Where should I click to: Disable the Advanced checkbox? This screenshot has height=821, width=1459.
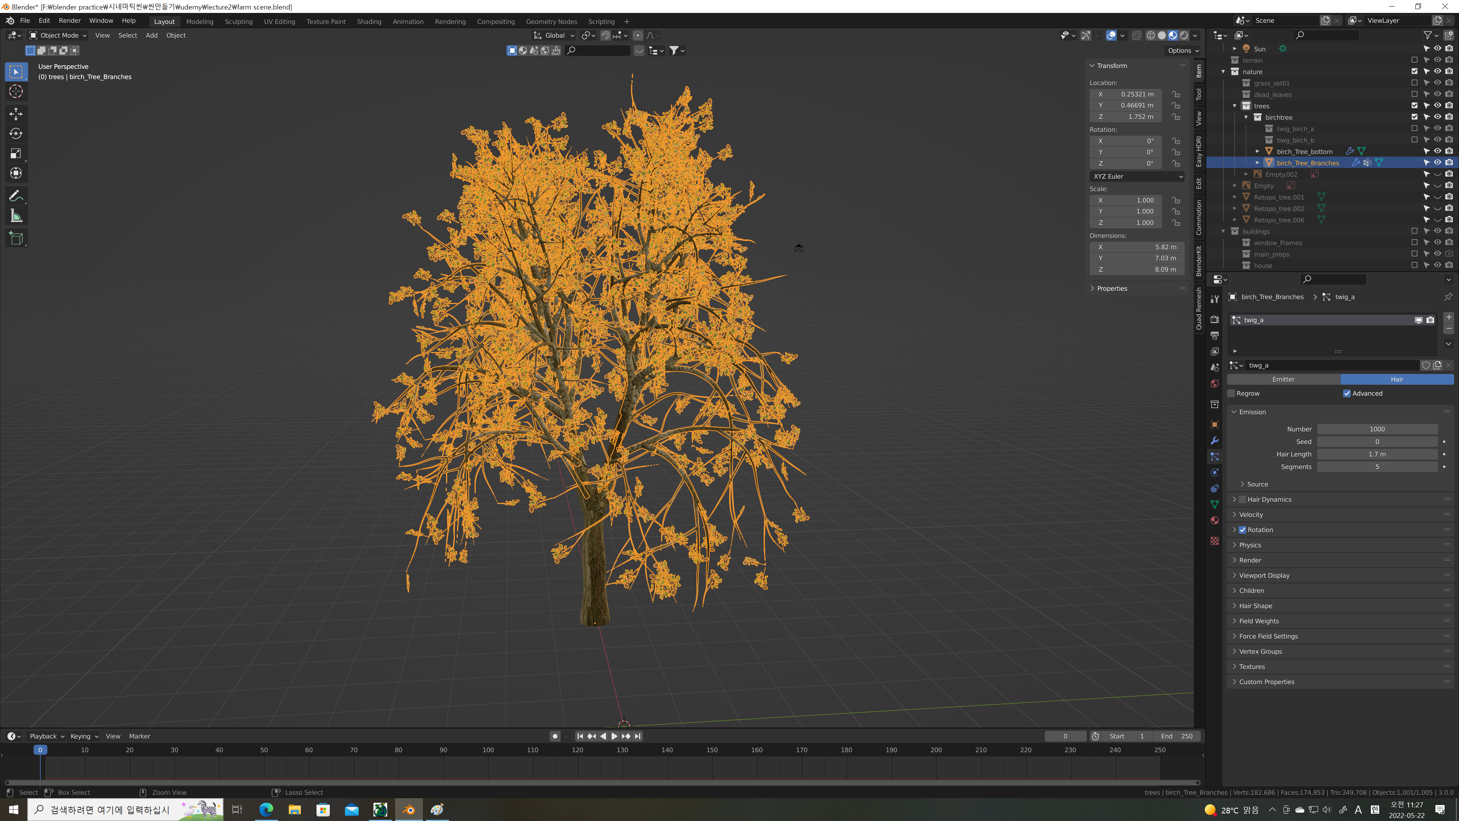[1347, 393]
